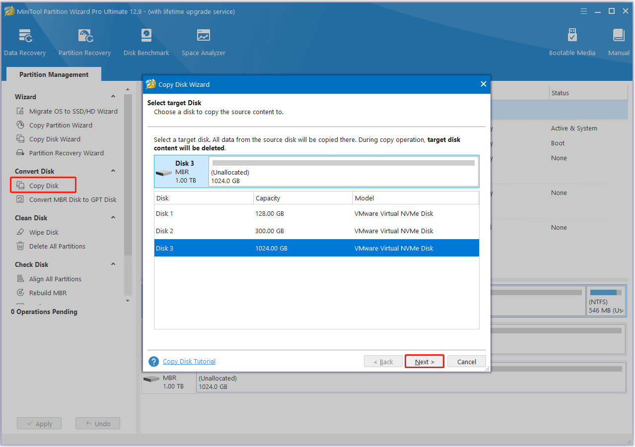The width and height of the screenshot is (635, 447).
Task: Open the Manual
Action: (x=618, y=42)
